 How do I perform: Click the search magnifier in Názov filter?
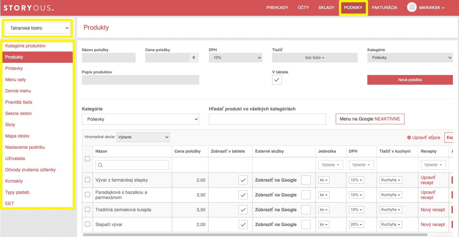(x=100, y=165)
